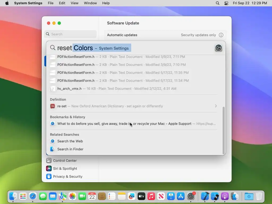
Task: Launch Keynote from the dock
Action: point(171,196)
